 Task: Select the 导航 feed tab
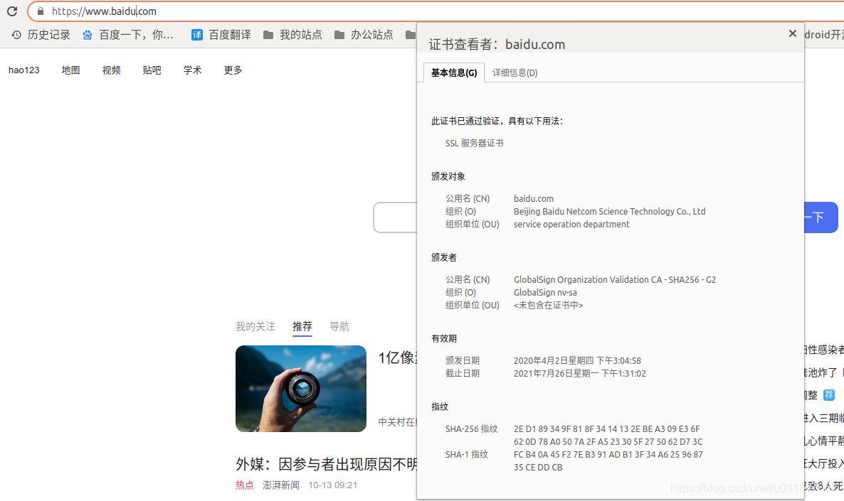[x=339, y=326]
